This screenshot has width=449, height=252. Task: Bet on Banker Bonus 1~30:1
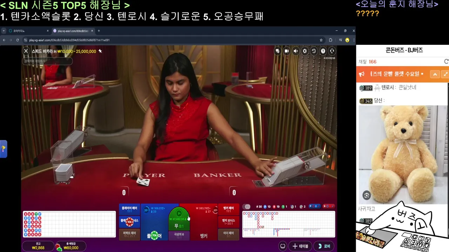tap(229, 222)
